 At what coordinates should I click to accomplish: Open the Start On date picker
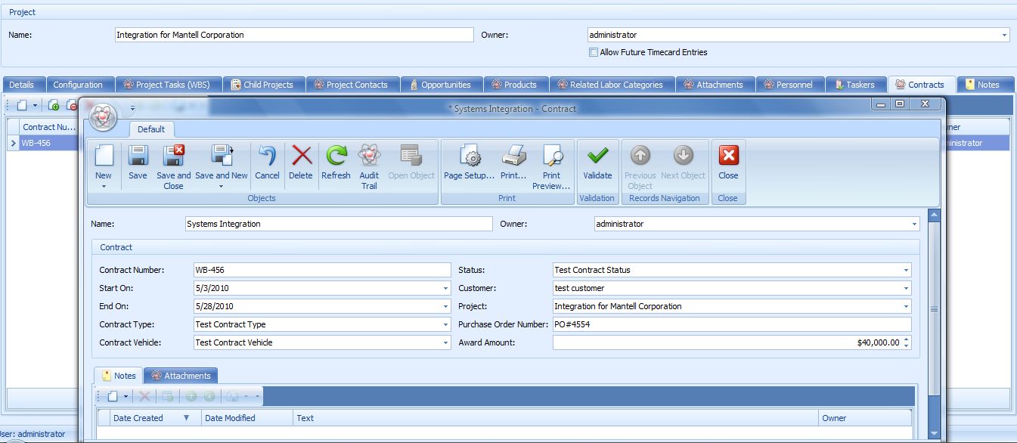(445, 288)
